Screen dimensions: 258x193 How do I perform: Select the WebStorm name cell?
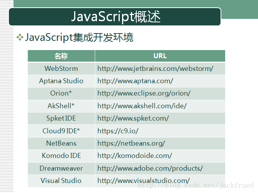(61, 69)
